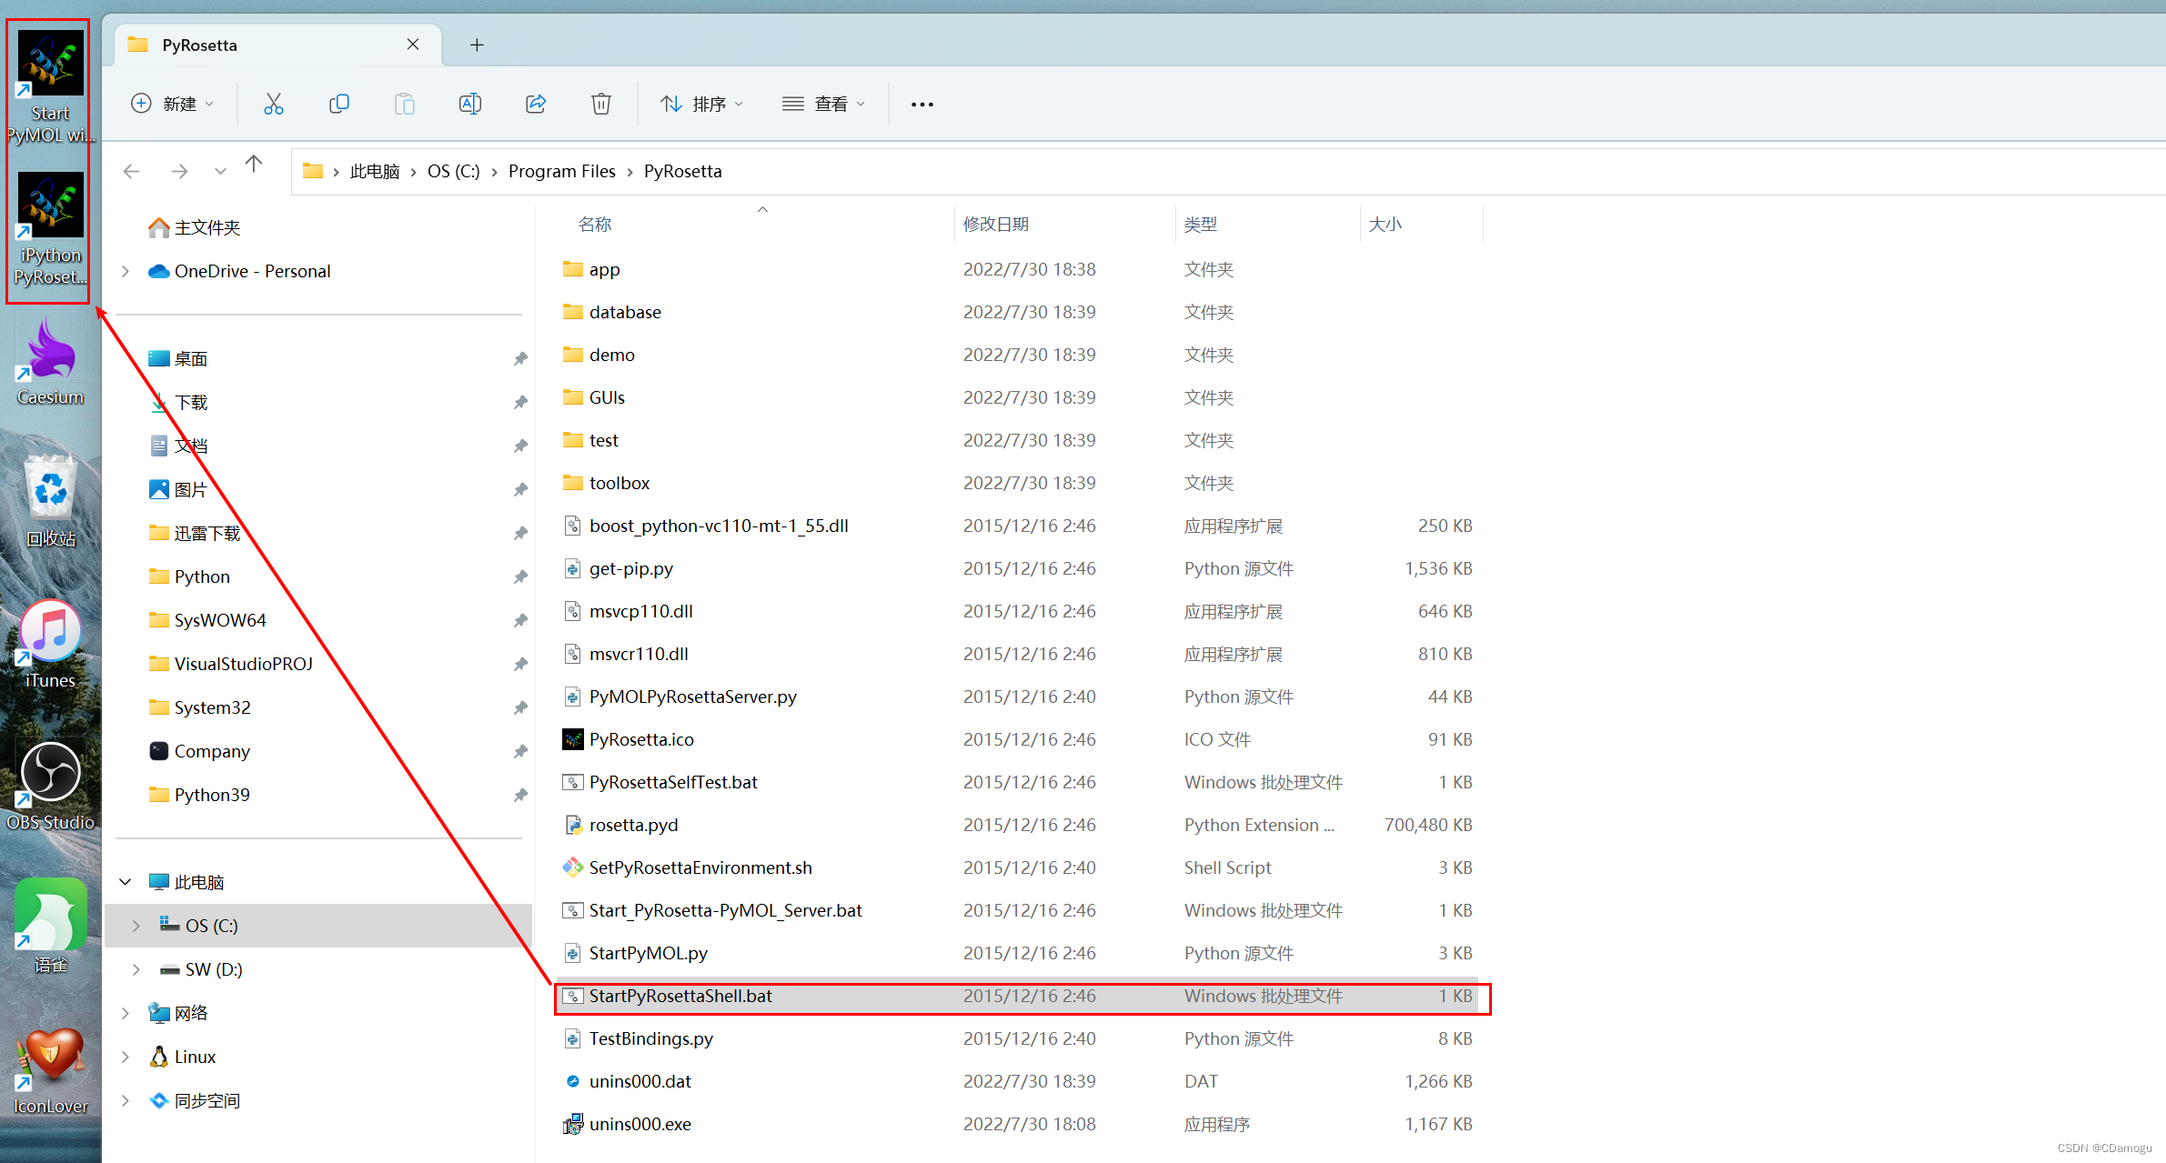Screen dimensions: 2166x1163
Task: Toggle pin beside SysWOW64 folder
Action: (x=520, y=621)
